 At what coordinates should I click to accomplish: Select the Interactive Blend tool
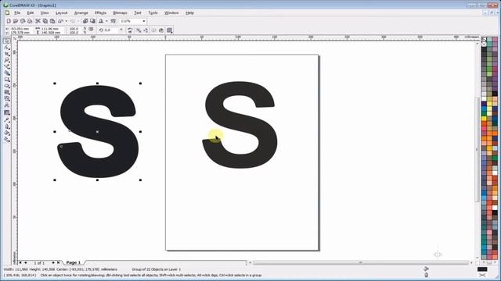7,112
